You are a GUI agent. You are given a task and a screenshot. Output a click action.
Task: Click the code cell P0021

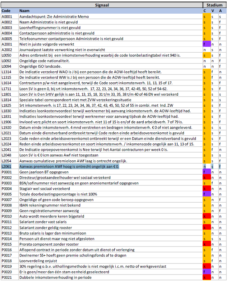(10, 277)
